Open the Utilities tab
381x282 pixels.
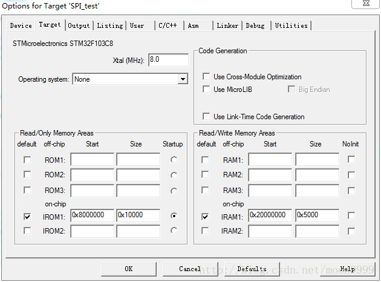[x=291, y=25]
